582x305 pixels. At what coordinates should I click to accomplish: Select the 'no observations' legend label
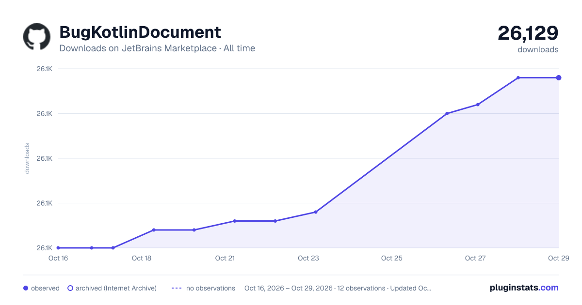point(210,288)
